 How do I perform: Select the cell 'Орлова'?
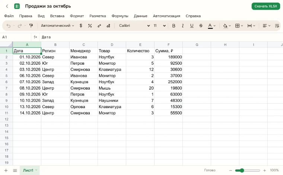(x=83, y=107)
